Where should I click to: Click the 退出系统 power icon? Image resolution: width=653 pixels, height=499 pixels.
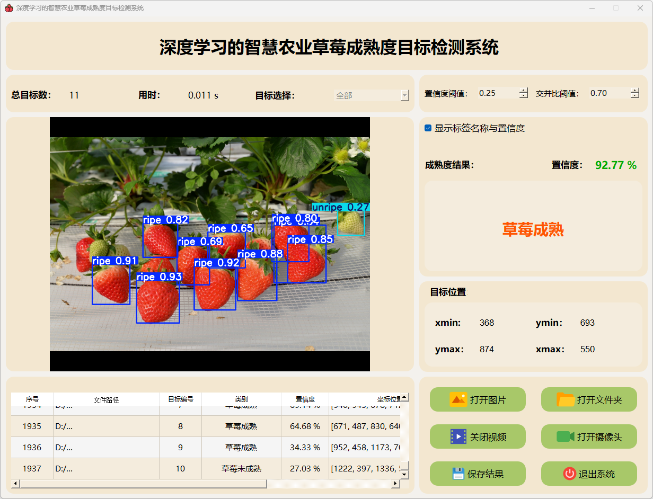pos(570,474)
